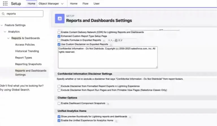Collapse the Analytics tree section
This screenshot has height=126, width=217.
point(5,32)
